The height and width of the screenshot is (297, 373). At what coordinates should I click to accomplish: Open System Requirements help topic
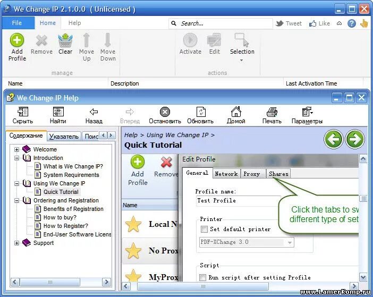(71, 175)
